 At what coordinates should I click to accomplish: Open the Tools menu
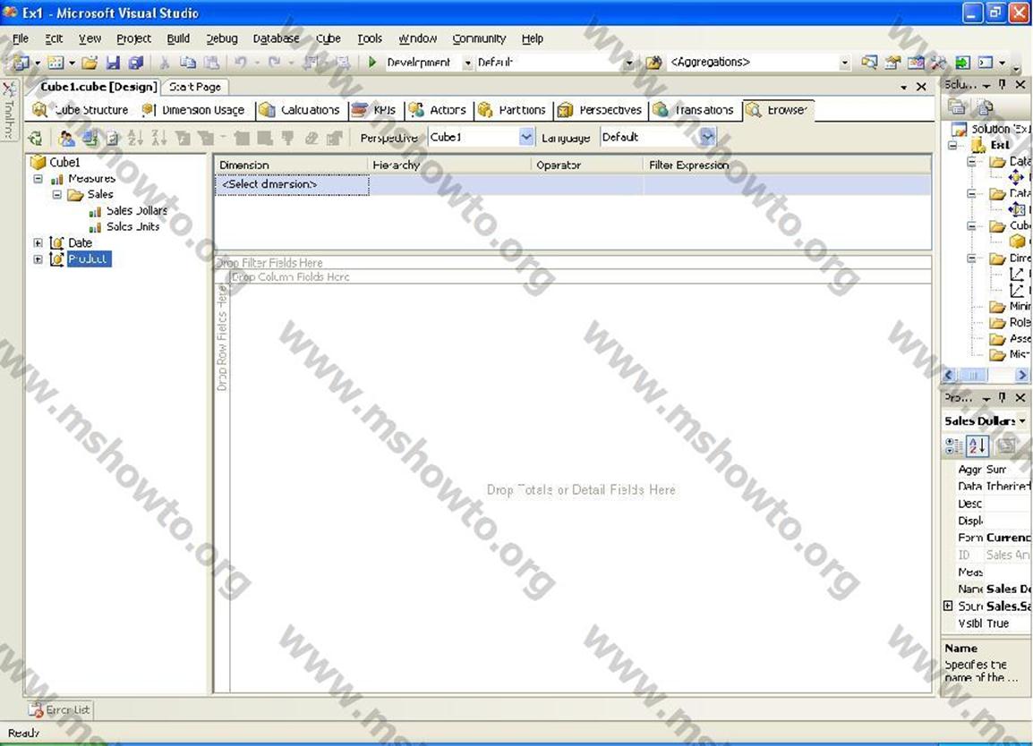click(370, 38)
